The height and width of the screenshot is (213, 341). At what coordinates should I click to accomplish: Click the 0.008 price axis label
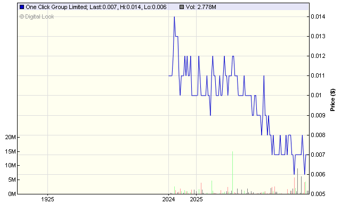coord(318,135)
